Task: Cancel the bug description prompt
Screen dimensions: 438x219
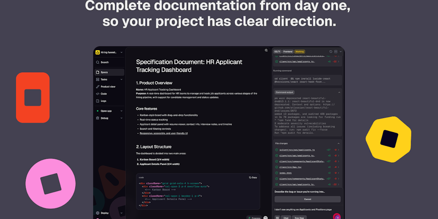Action: coord(308,199)
